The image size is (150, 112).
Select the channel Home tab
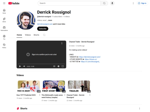pyautogui.click(x=19, y=35)
